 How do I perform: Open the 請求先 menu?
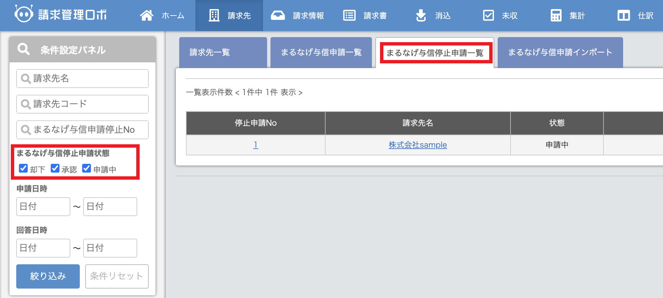pyautogui.click(x=229, y=16)
